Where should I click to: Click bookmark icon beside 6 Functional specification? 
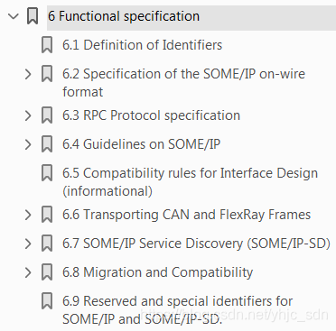click(x=33, y=16)
